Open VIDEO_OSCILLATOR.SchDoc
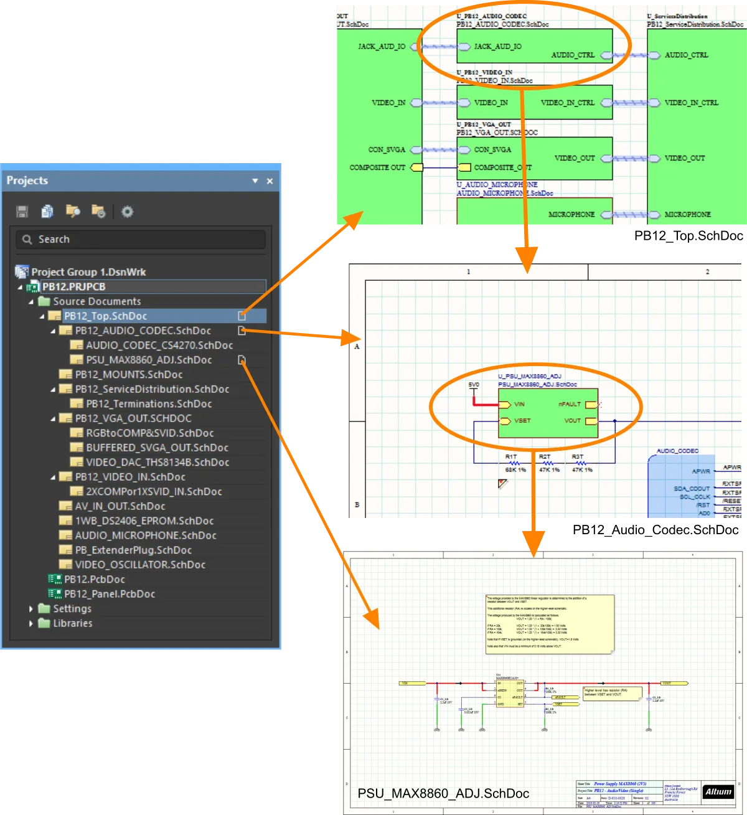The height and width of the screenshot is (815, 747). (140, 565)
